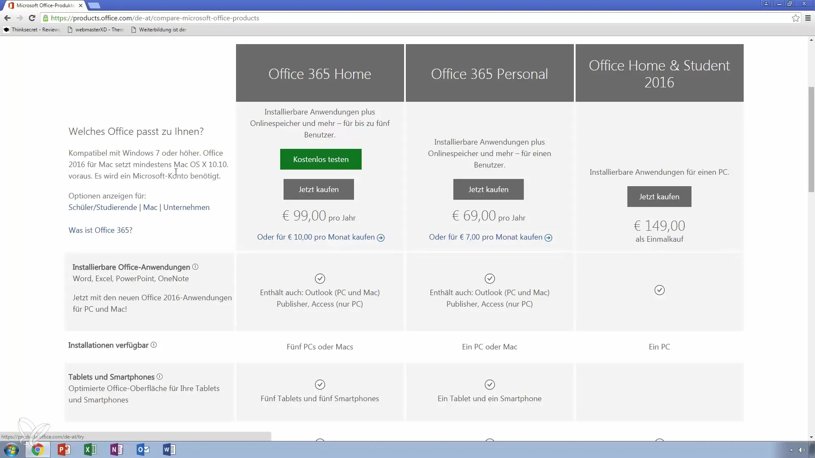Click Jetzt kaufen under Home & Student 2016
This screenshot has height=458, width=815.
point(659,196)
